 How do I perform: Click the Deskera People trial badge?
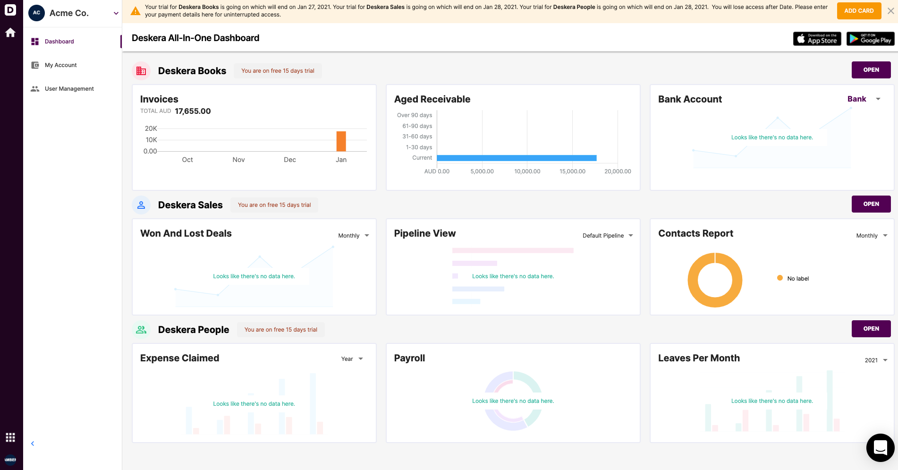click(x=281, y=330)
